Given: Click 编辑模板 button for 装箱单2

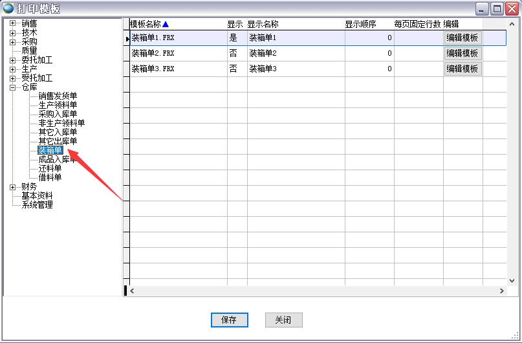Looking at the screenshot, I should point(462,53).
